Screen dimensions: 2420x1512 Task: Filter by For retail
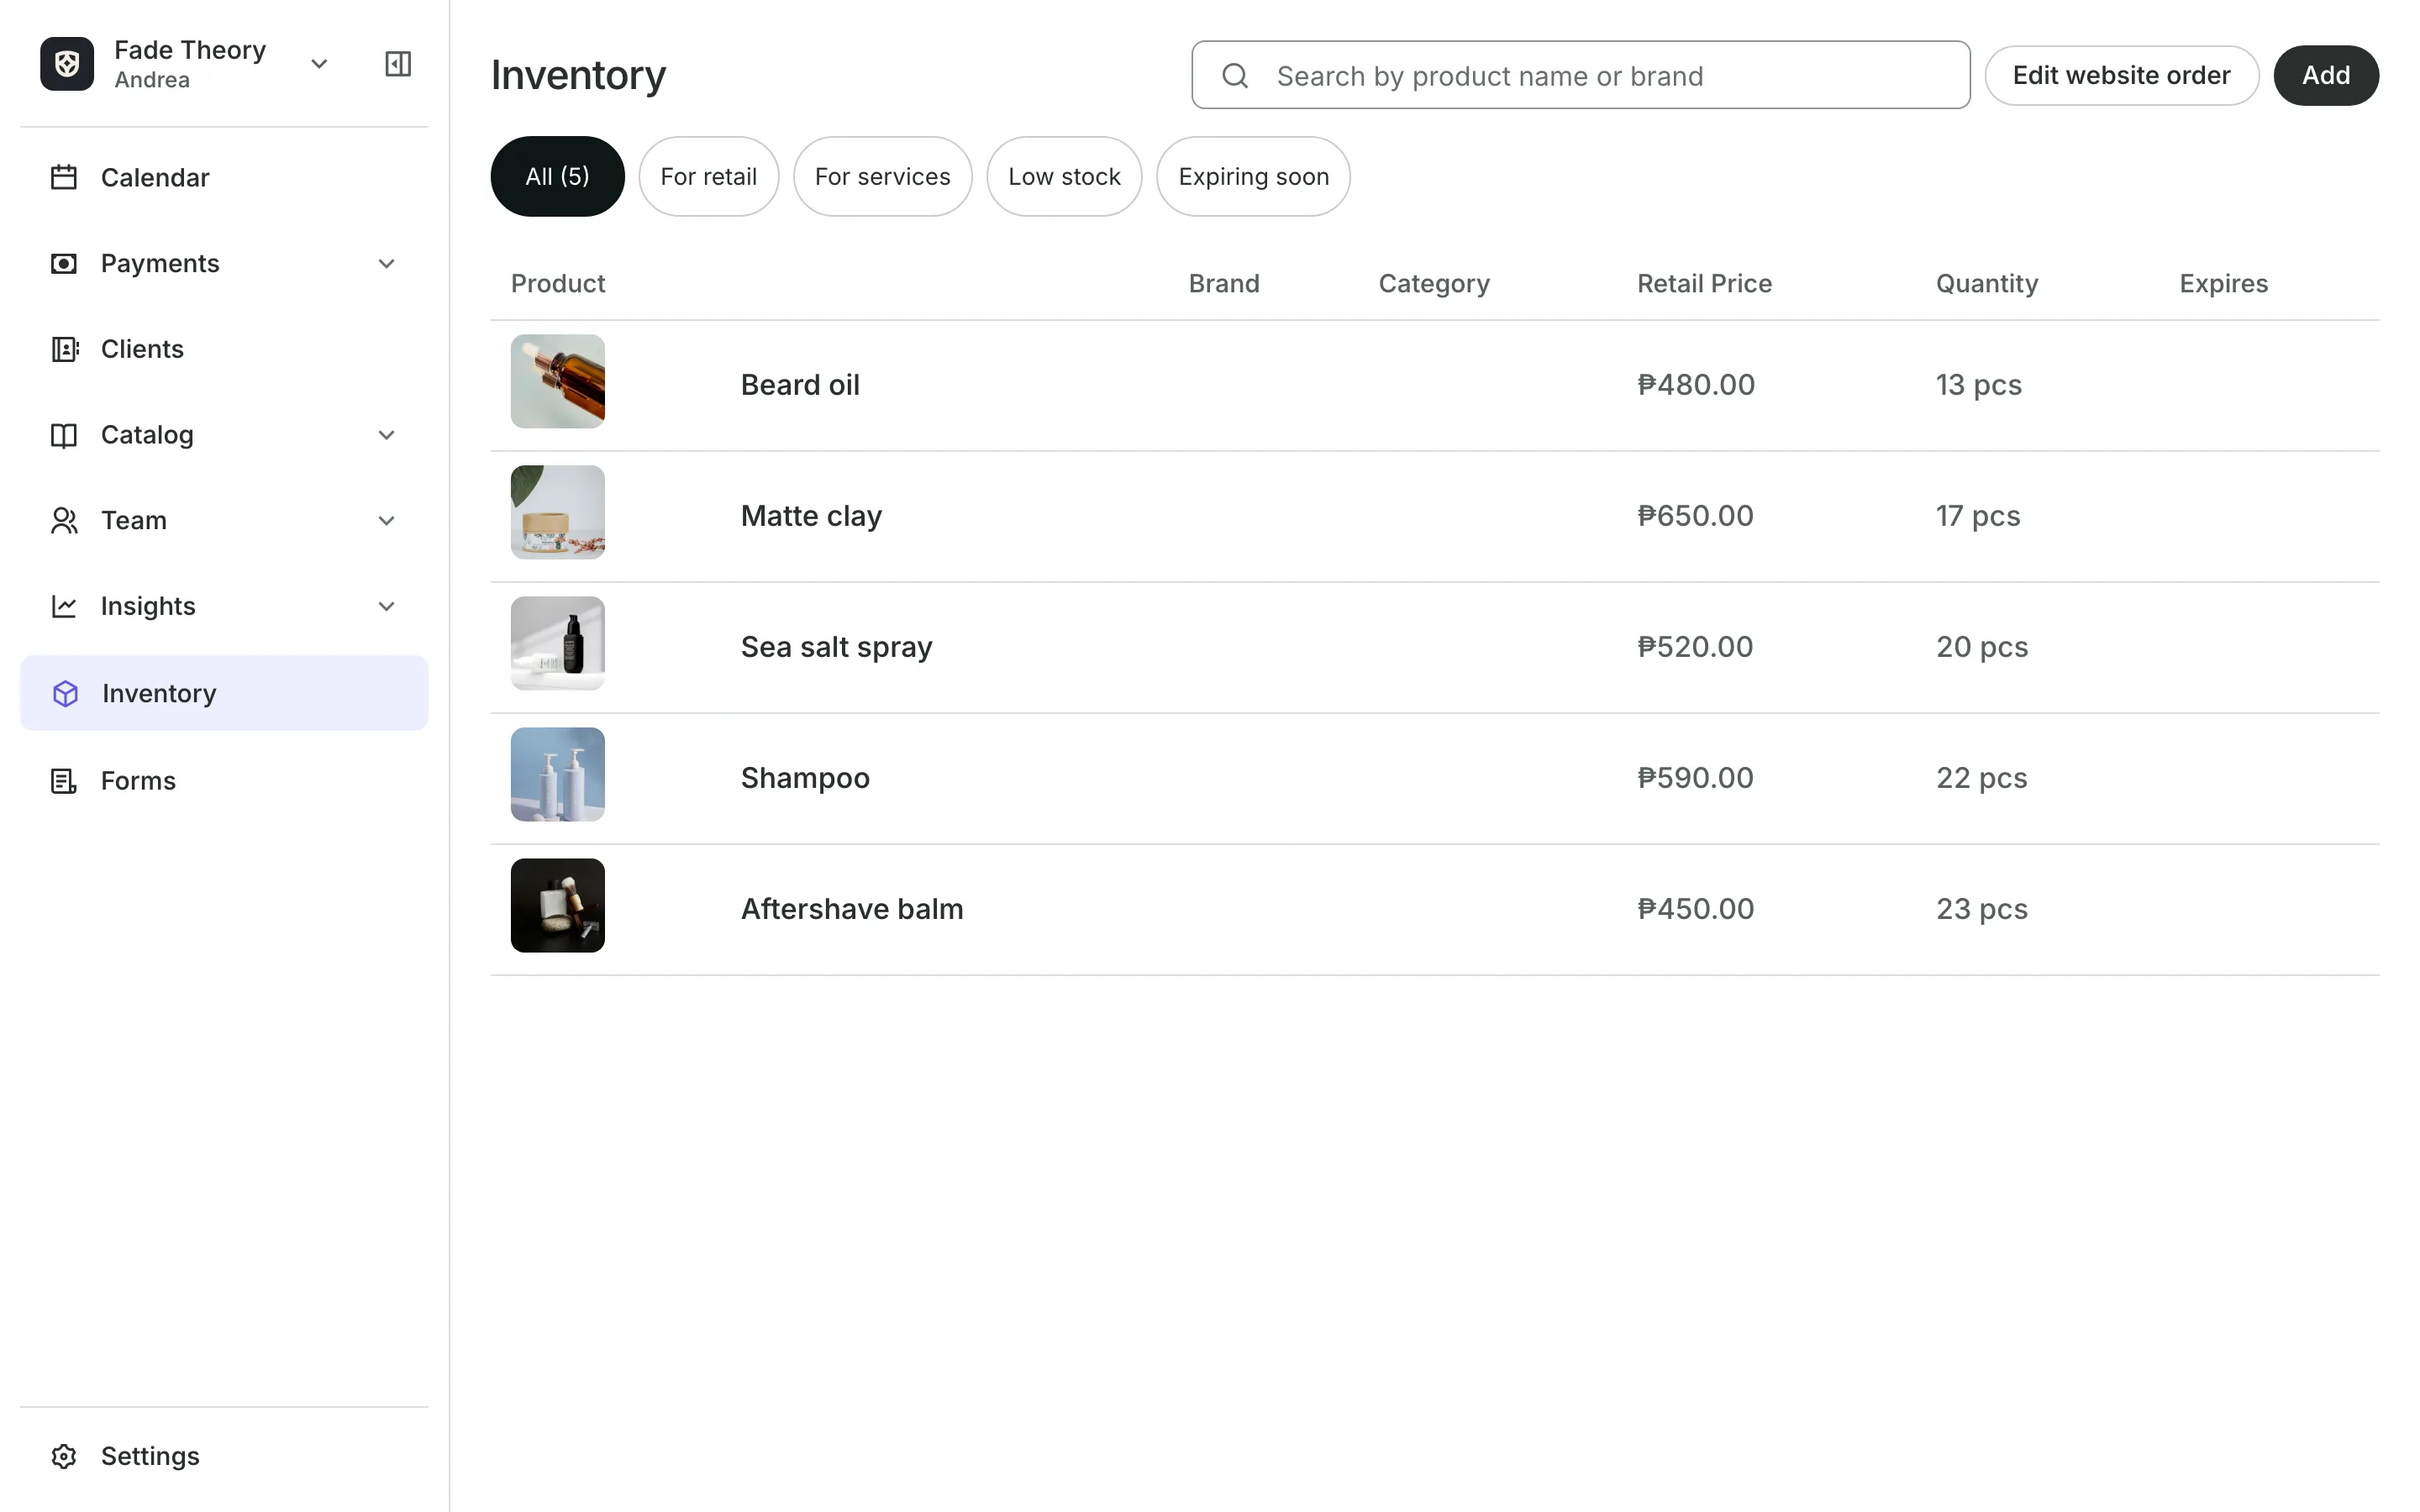708,176
